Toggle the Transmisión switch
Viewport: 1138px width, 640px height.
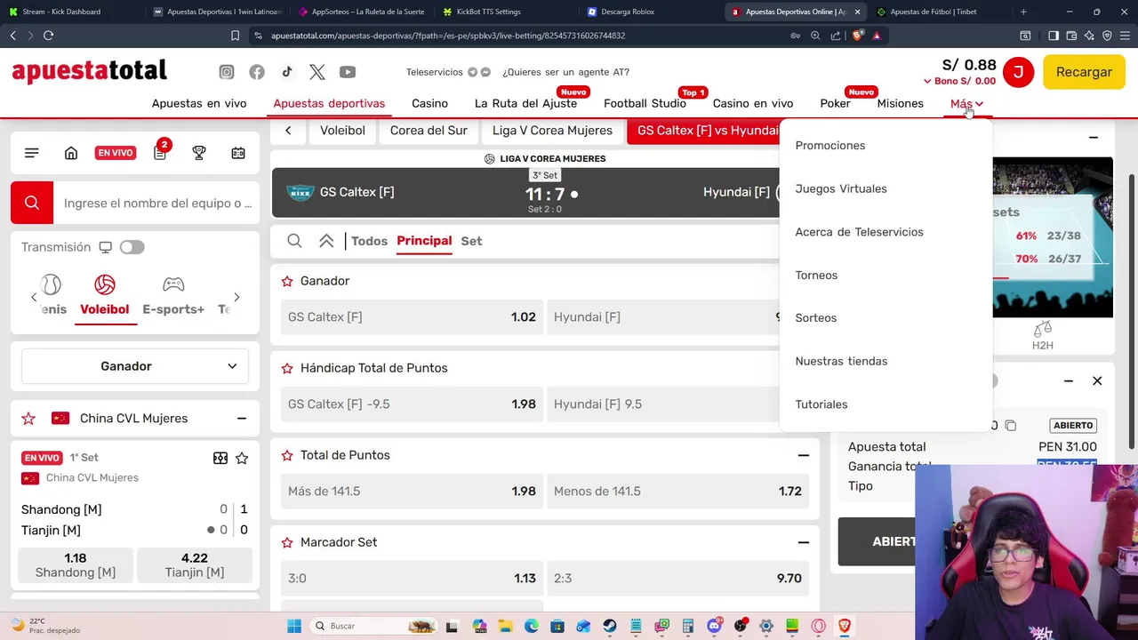[x=132, y=247]
